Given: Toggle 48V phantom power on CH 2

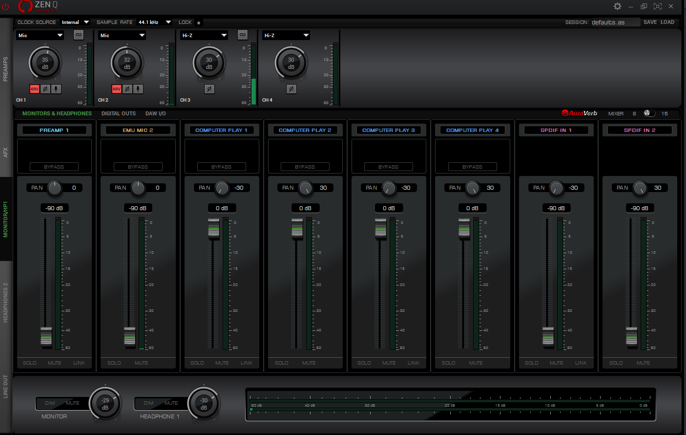Looking at the screenshot, I should pyautogui.click(x=117, y=89).
